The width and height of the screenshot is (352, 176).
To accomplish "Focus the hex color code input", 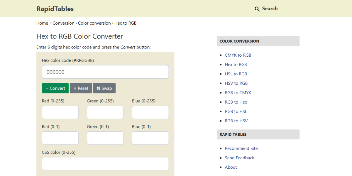I will (105, 72).
